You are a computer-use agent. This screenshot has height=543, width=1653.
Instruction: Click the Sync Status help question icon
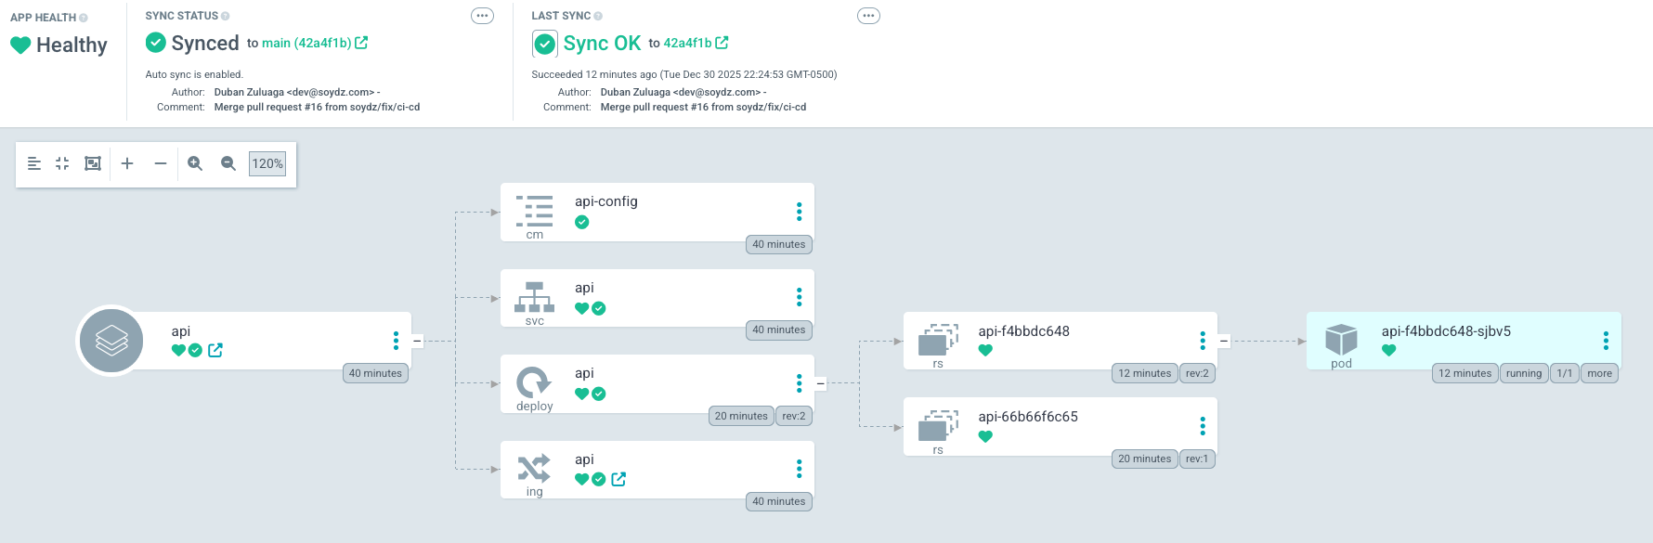(226, 16)
